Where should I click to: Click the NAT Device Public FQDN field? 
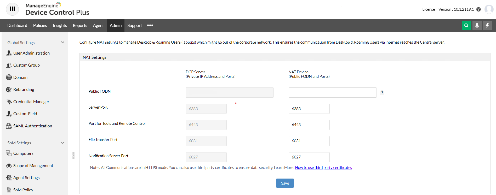click(x=332, y=92)
